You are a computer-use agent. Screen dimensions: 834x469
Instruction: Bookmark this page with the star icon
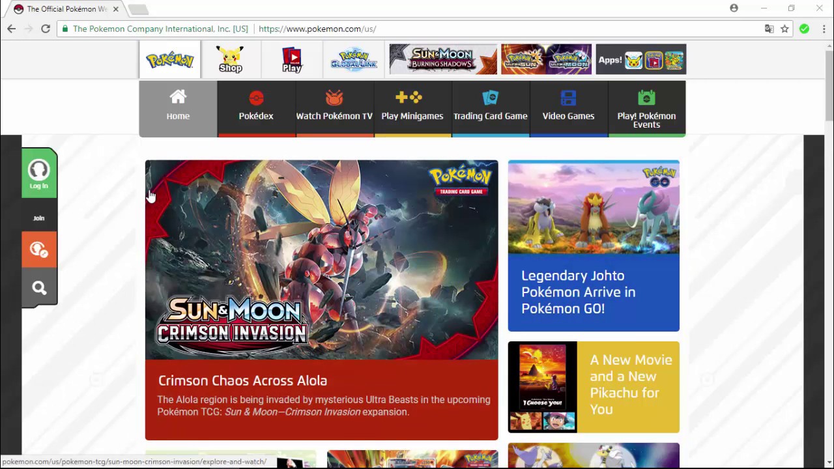(x=785, y=29)
